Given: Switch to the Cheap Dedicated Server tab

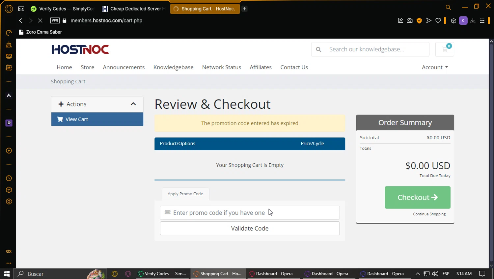Looking at the screenshot, I should coord(134,9).
